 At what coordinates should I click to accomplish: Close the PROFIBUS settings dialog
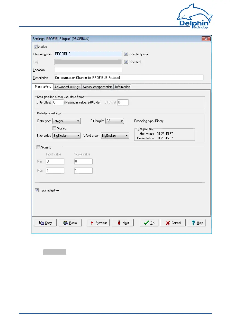[x=206, y=39]
